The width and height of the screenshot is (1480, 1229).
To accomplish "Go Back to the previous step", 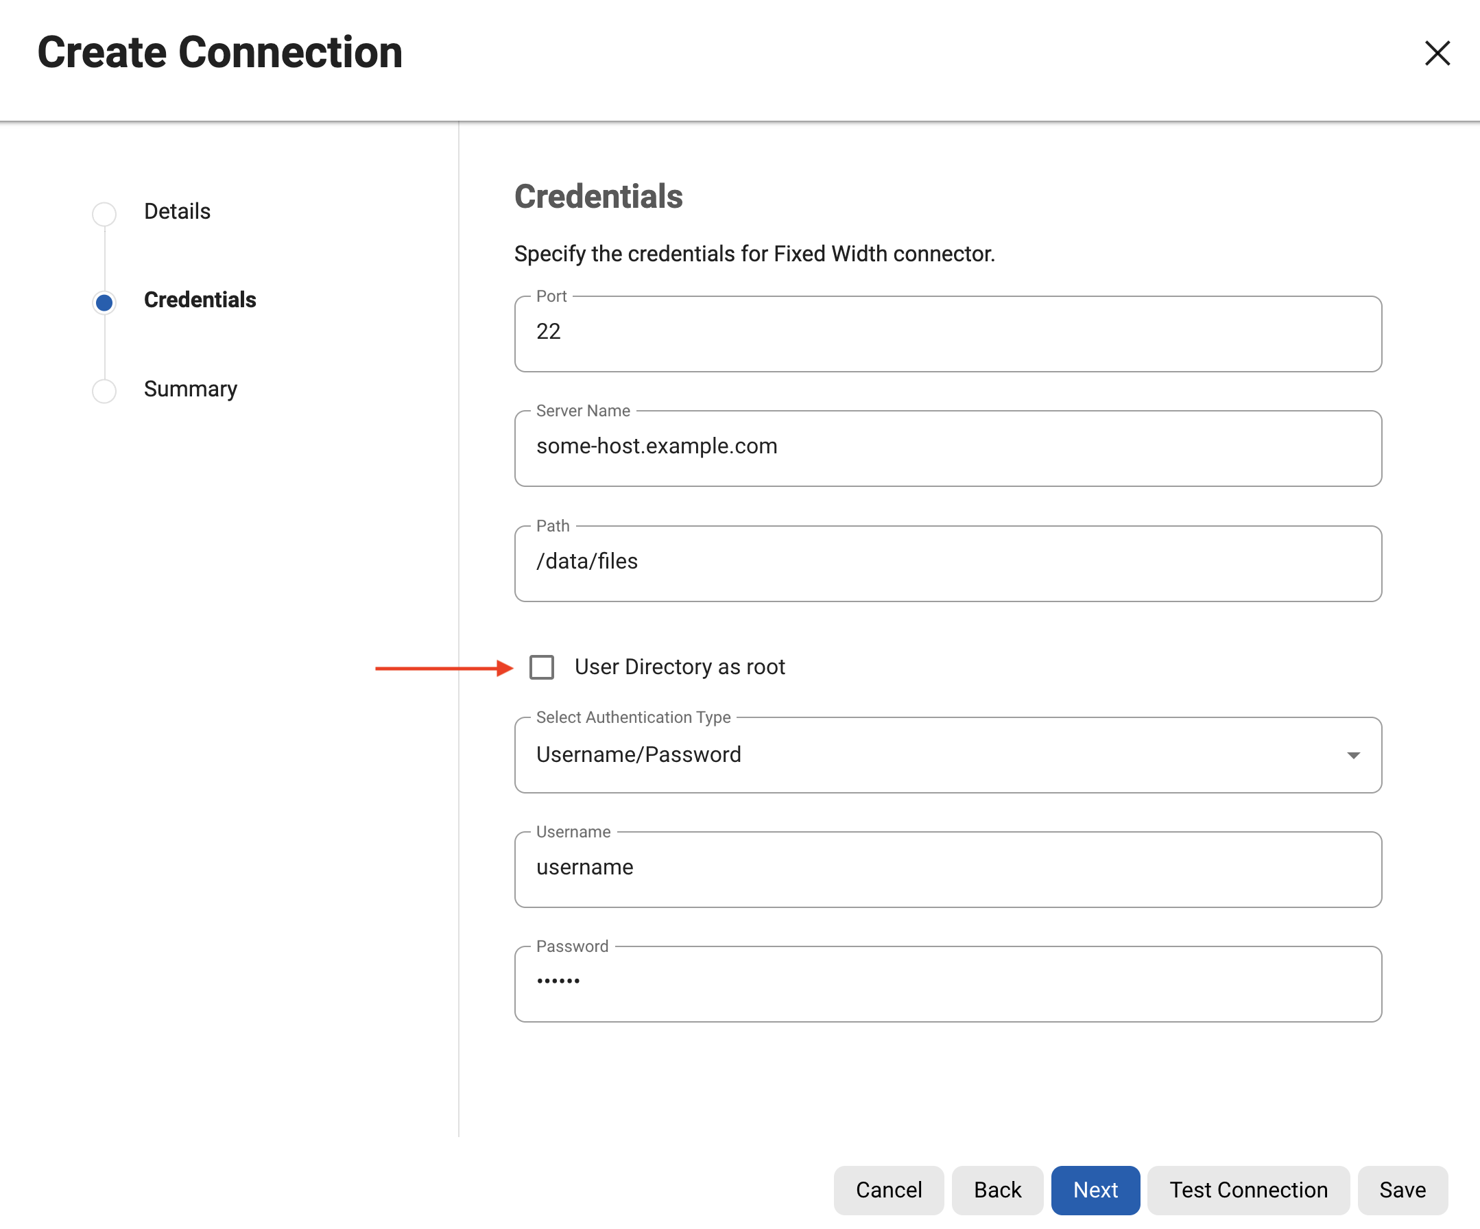I will [996, 1189].
